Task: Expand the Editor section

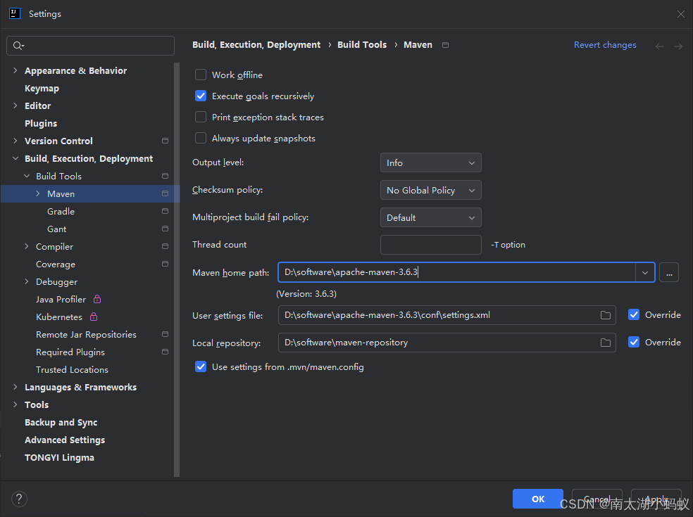Action: coord(15,106)
